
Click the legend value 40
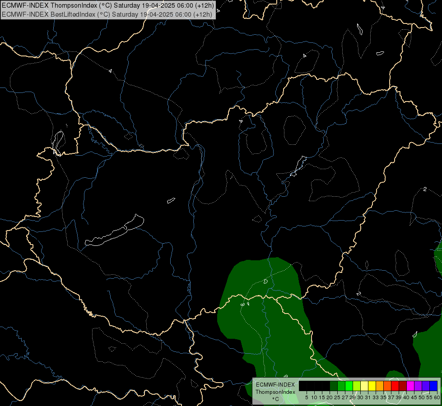click(406, 397)
